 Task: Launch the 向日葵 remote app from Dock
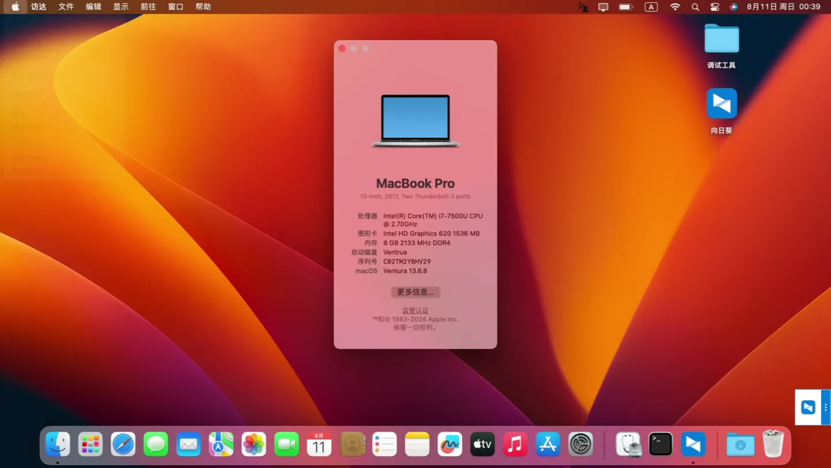[x=692, y=444]
